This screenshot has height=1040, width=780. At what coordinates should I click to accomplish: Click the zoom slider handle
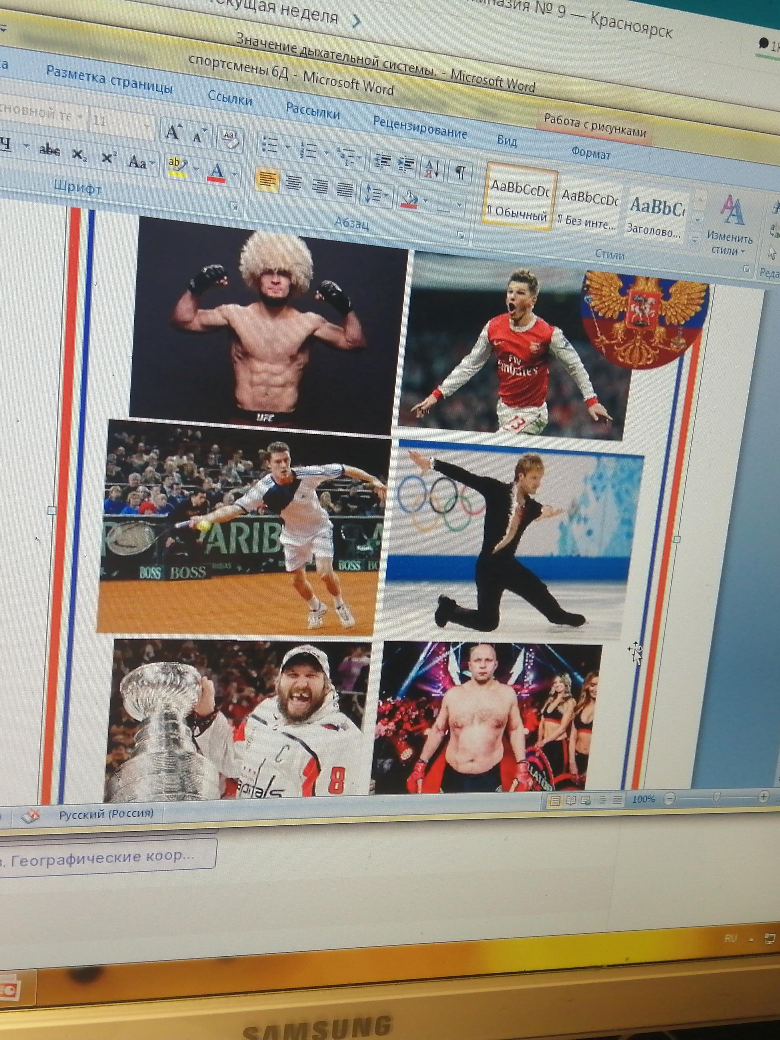pyautogui.click(x=717, y=796)
